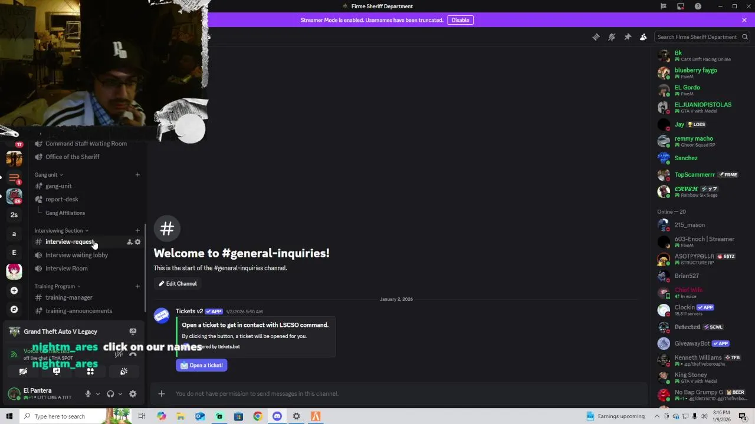Toggle noise suppression in voice panel
This screenshot has height=424, width=755.
[x=119, y=353]
